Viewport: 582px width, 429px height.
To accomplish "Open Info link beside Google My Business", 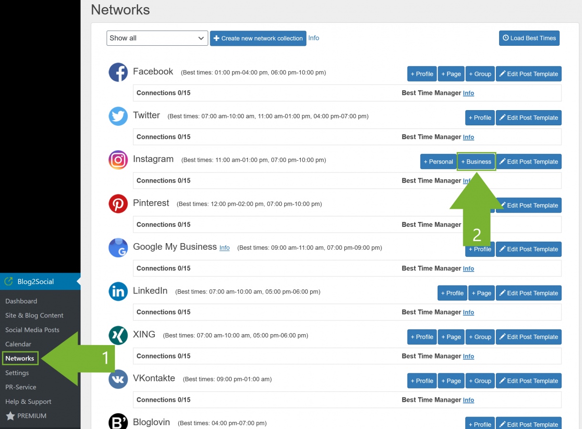I will [x=225, y=248].
